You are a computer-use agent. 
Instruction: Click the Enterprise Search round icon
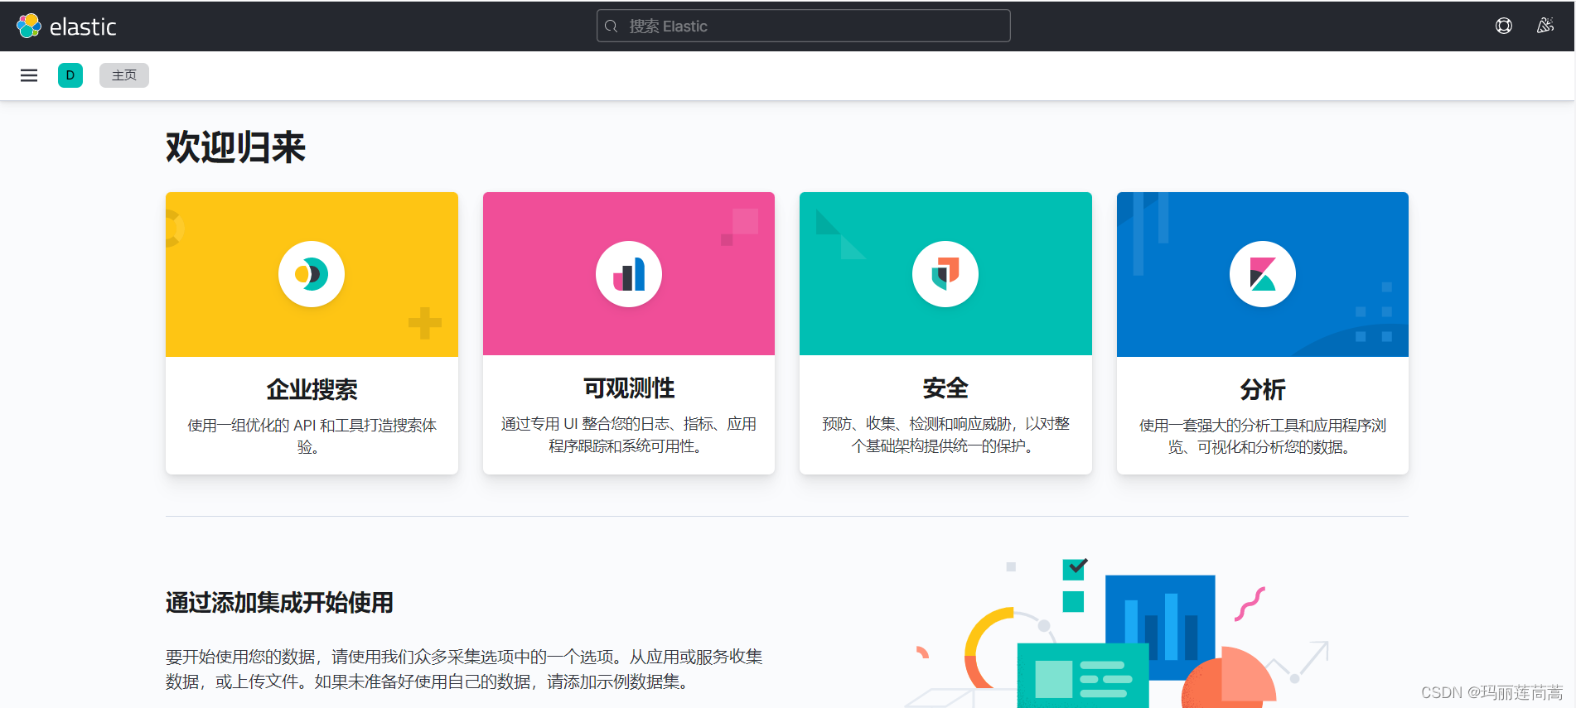coord(312,274)
